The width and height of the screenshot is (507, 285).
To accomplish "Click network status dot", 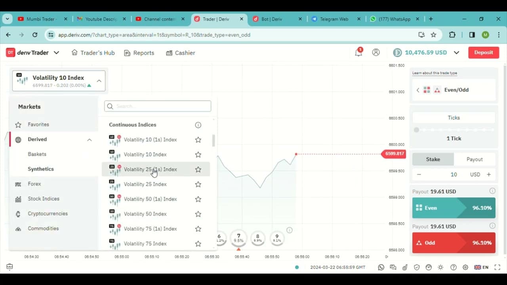I will (297, 267).
